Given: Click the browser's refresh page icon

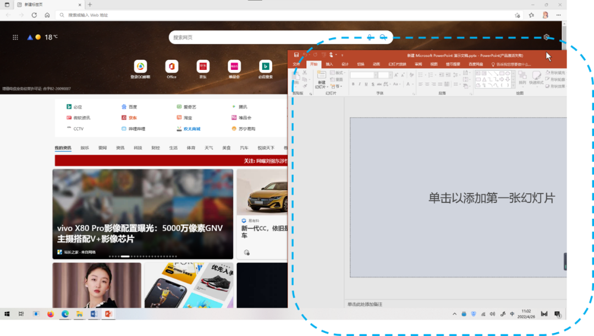Looking at the screenshot, I should pos(33,15).
